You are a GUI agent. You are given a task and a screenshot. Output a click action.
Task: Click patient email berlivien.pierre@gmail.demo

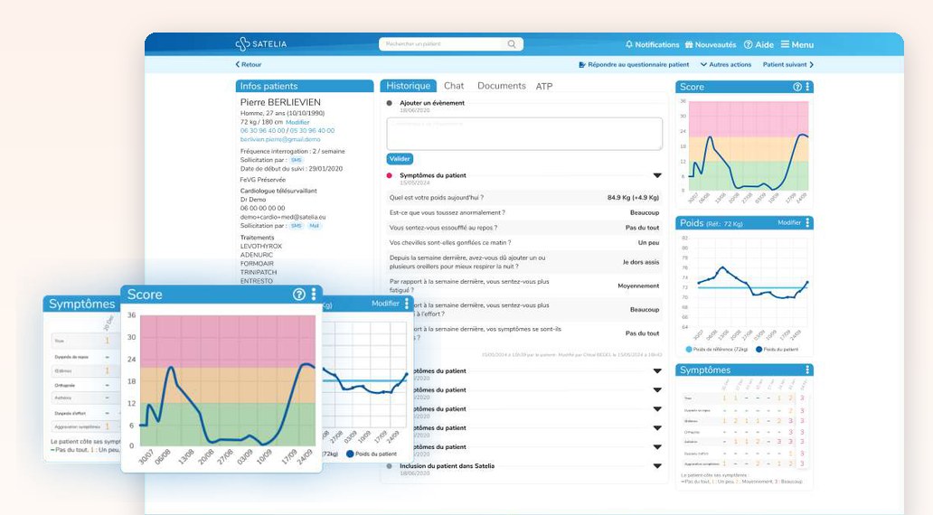[x=280, y=139]
